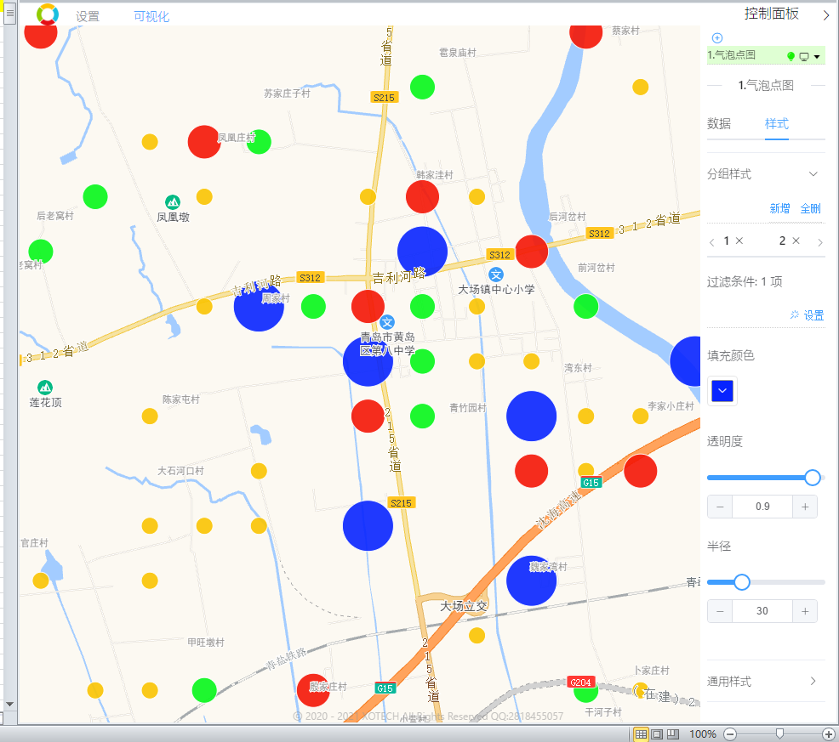
Task: Select group tab 2
Action: (782, 241)
